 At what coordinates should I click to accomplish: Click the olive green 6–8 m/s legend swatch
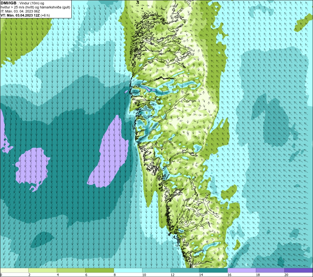click(x=100, y=270)
